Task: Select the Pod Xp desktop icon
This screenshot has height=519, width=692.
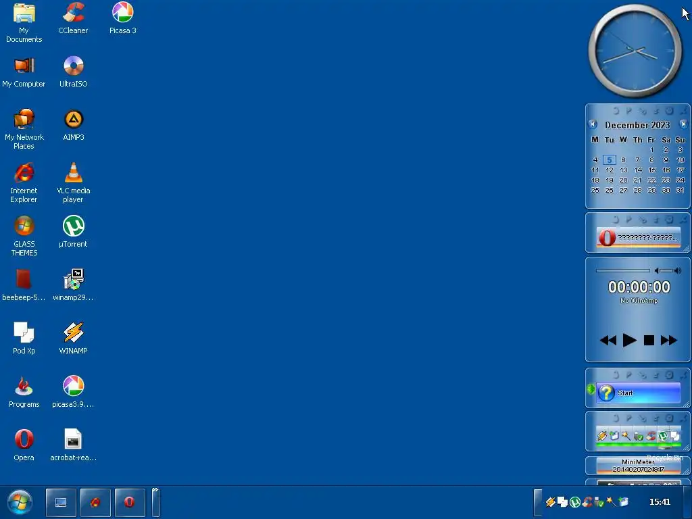Action: pyautogui.click(x=24, y=339)
